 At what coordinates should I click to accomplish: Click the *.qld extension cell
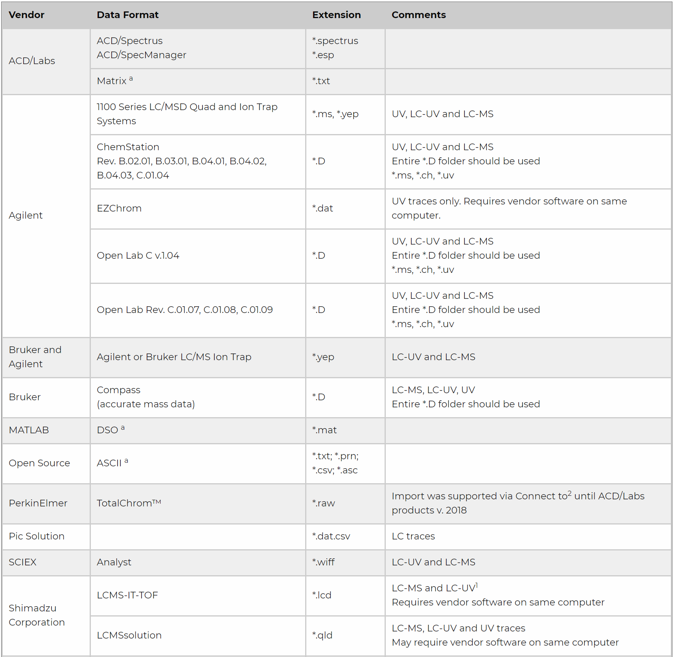(322, 635)
